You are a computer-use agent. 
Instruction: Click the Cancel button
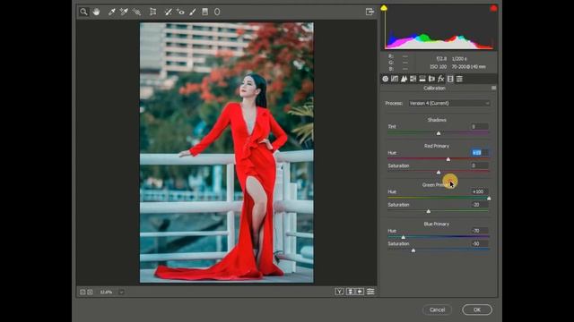437,309
